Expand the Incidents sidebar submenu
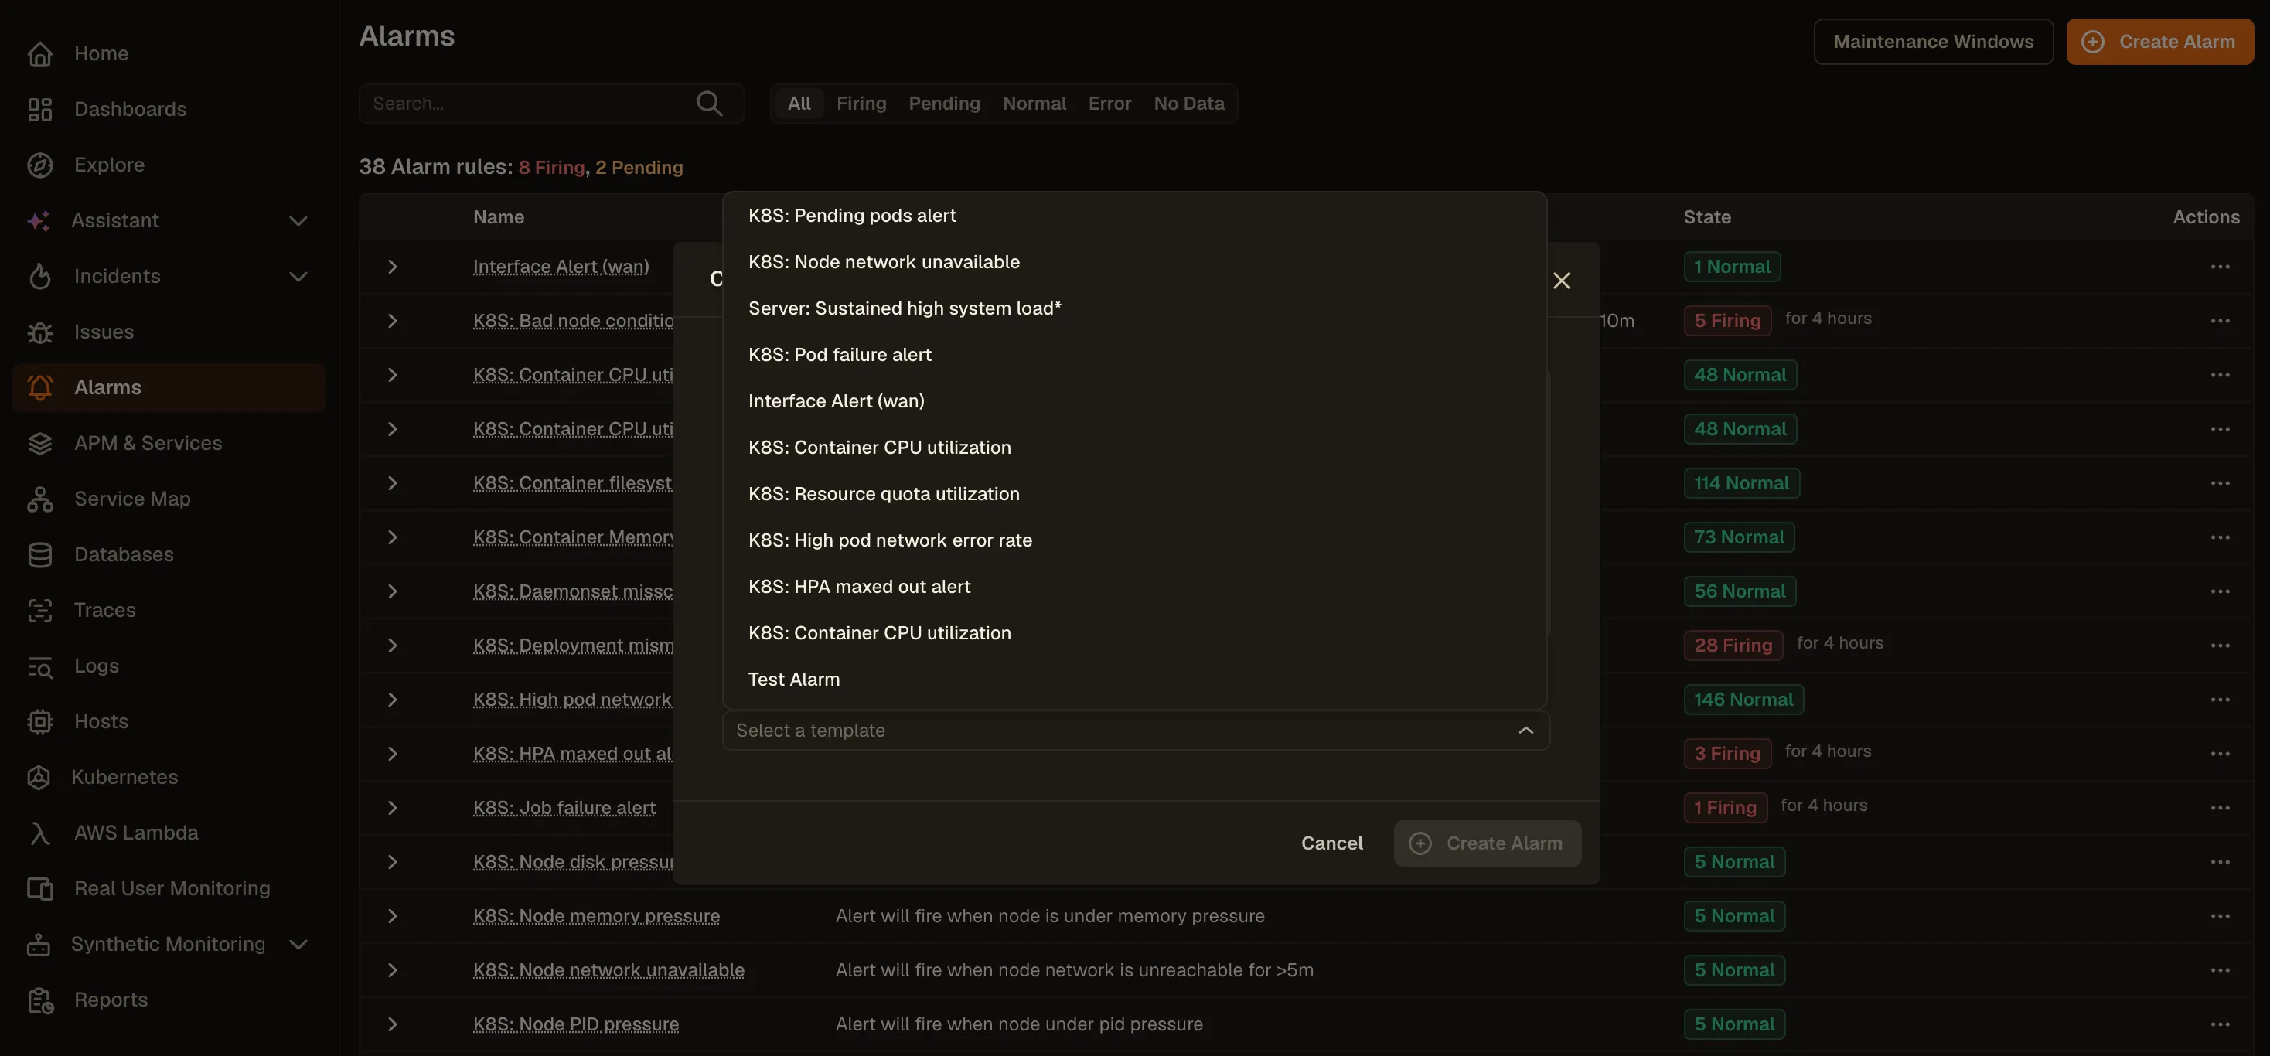 (x=298, y=277)
